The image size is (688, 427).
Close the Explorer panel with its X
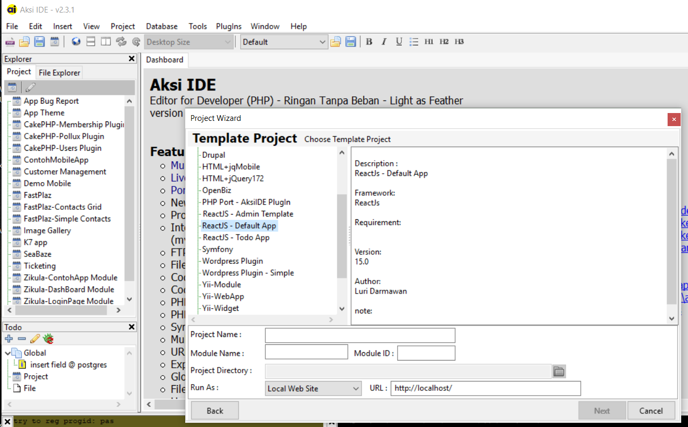point(132,59)
